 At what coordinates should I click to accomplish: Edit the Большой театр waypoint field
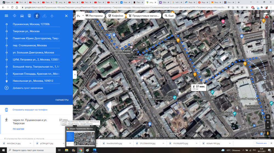(x=36, y=67)
